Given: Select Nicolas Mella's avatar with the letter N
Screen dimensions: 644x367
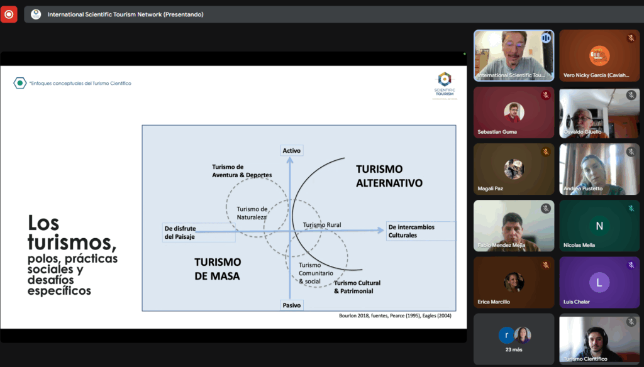Looking at the screenshot, I should [599, 226].
